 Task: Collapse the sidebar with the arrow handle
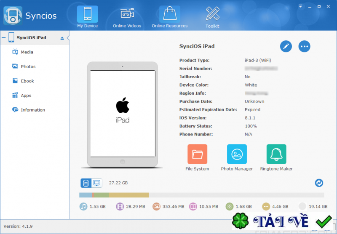point(68,38)
